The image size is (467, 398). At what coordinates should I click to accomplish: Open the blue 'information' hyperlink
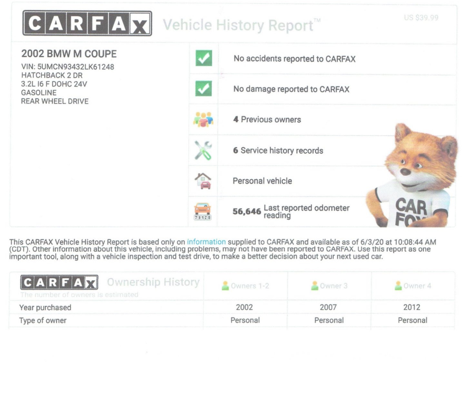[206, 242]
